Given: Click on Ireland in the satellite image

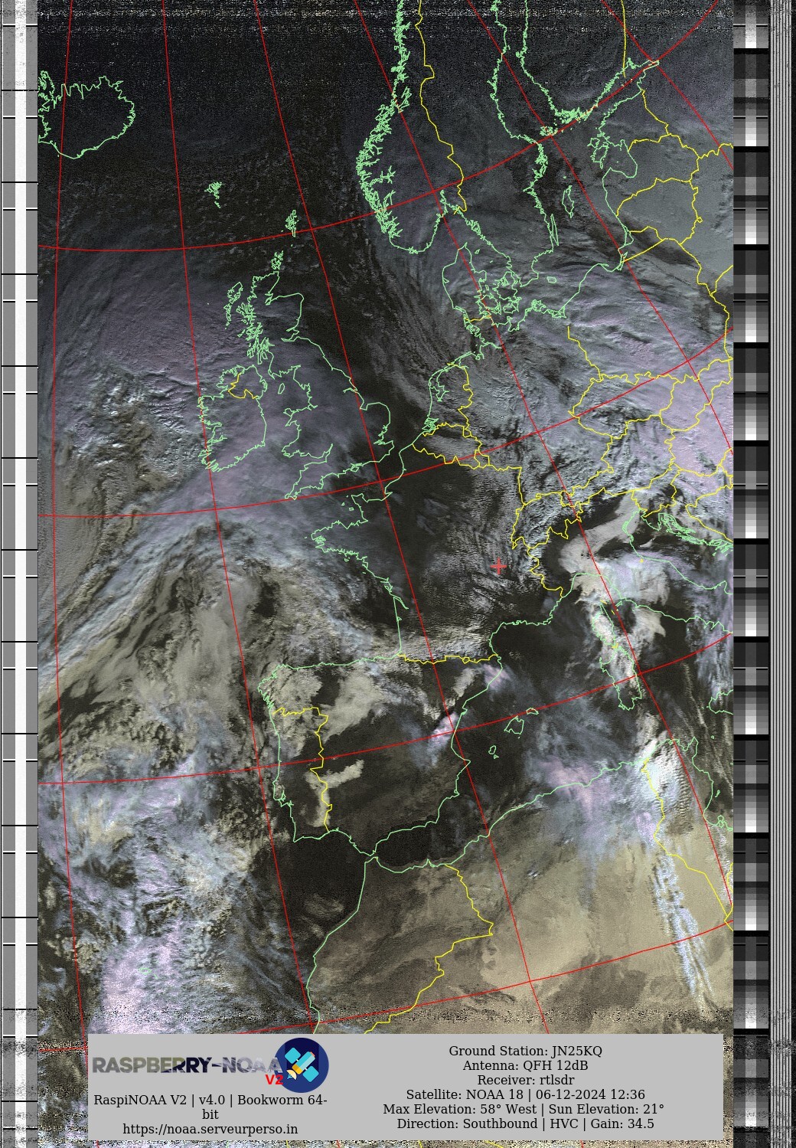Looking at the screenshot, I should [233, 421].
